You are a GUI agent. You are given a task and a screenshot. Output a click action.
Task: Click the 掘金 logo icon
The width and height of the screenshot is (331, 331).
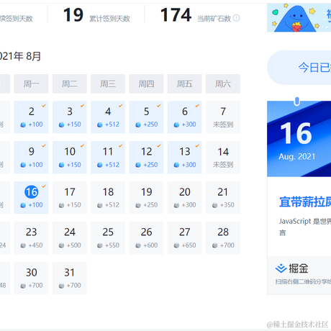(x=281, y=268)
